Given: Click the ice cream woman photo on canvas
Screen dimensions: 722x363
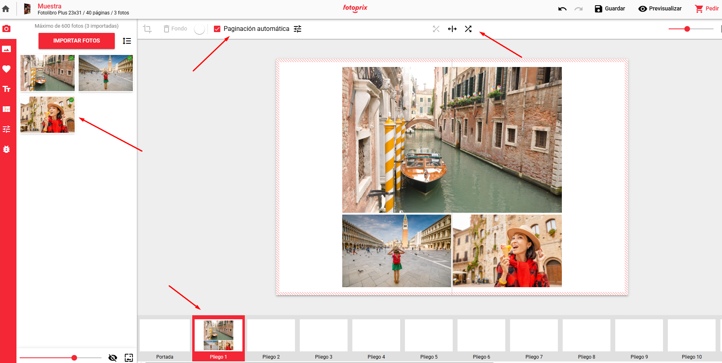Looking at the screenshot, I should click(507, 251).
